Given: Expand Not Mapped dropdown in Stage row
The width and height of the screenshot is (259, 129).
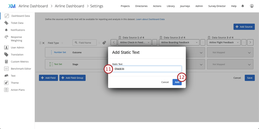Looking at the screenshot, I should [230, 64].
